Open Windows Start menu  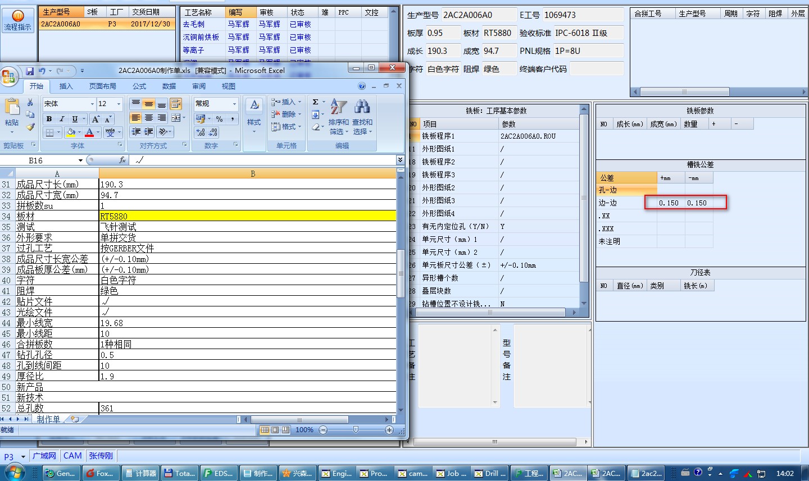(x=15, y=473)
